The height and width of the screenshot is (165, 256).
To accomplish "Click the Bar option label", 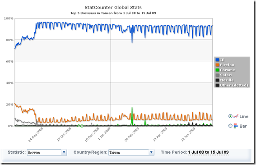I will 243,126.
